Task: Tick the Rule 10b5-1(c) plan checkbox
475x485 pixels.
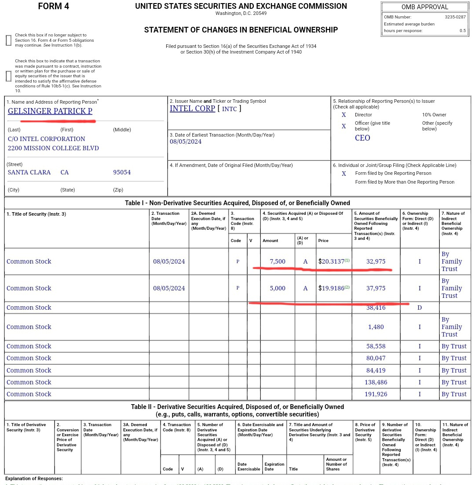Action: [9, 76]
